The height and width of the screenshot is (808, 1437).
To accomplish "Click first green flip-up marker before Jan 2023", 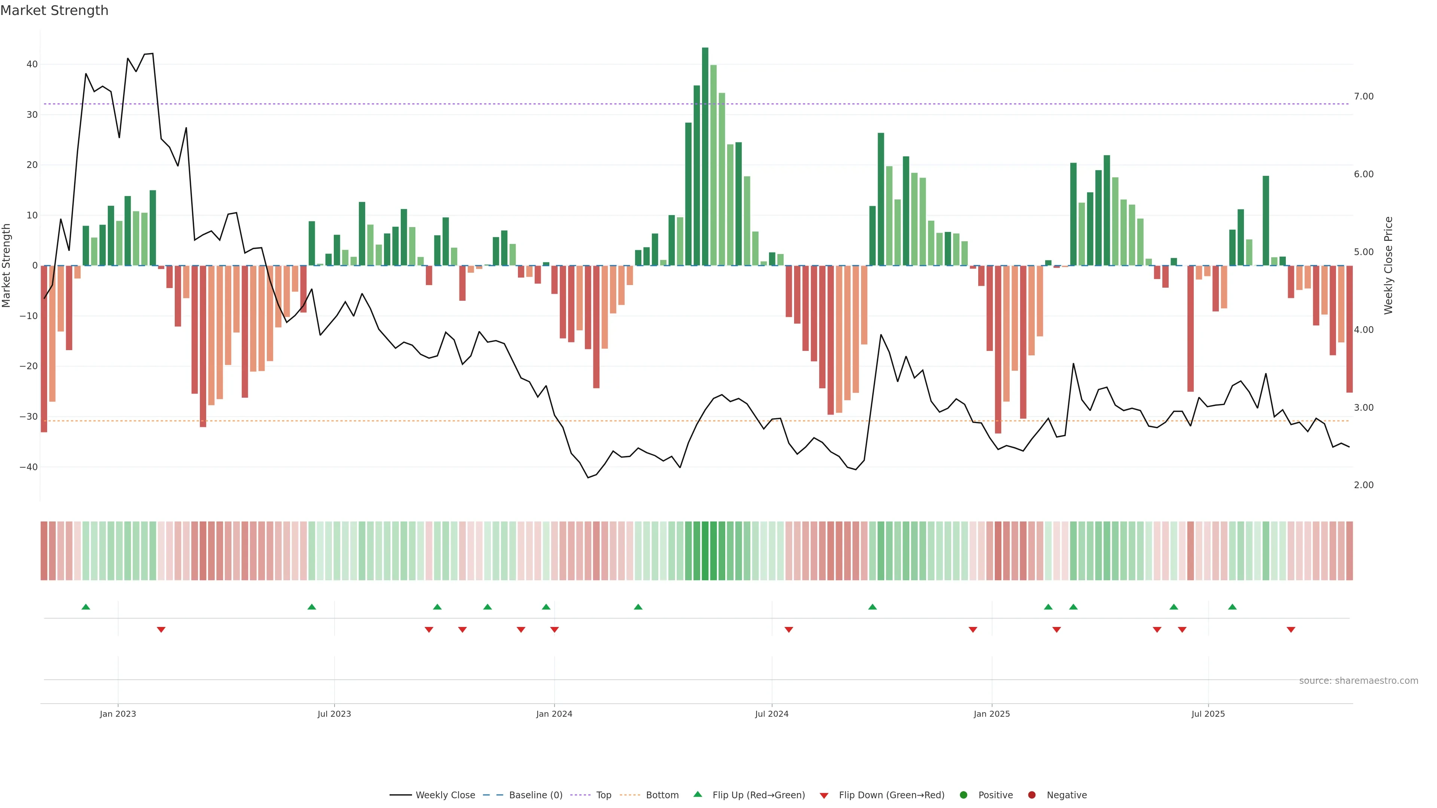I will pos(86,607).
